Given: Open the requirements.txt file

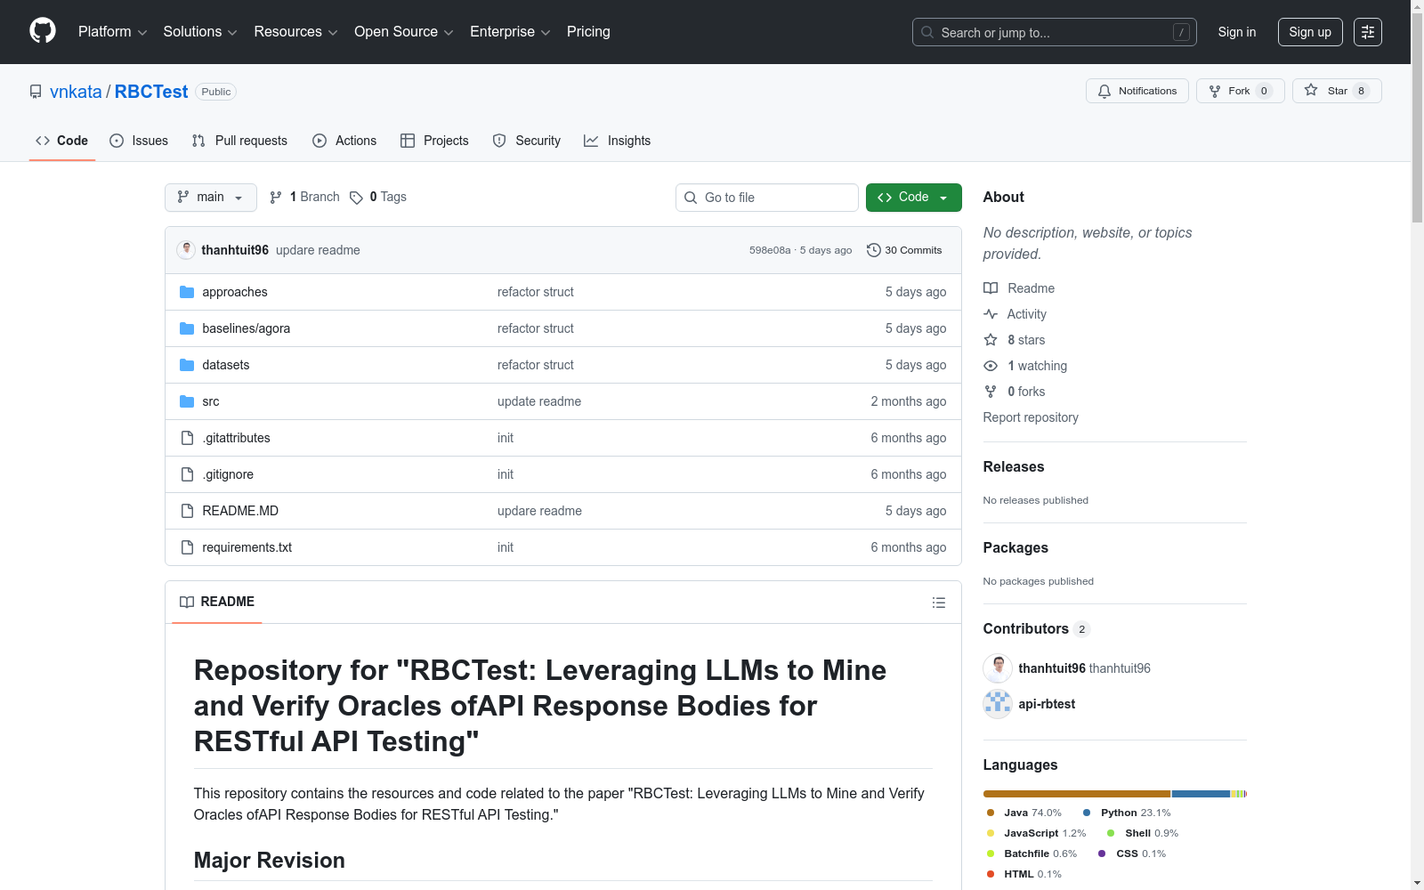Looking at the screenshot, I should pos(247,547).
